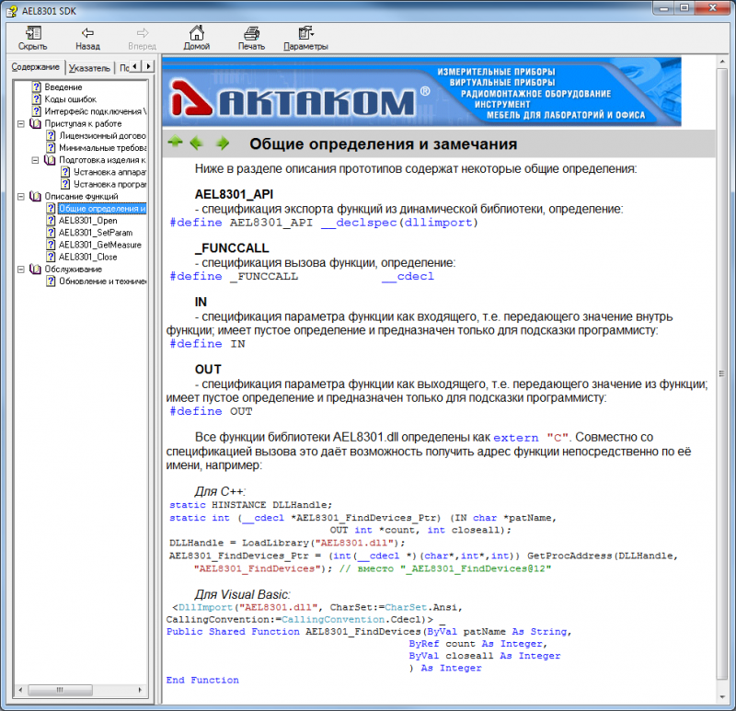Image resolution: width=736 pixels, height=711 pixels.
Task: Click the Для Visual Basic: label
Action: [243, 594]
